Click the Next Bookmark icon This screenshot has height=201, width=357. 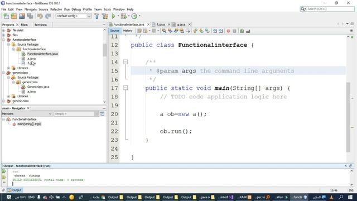pos(201,31)
